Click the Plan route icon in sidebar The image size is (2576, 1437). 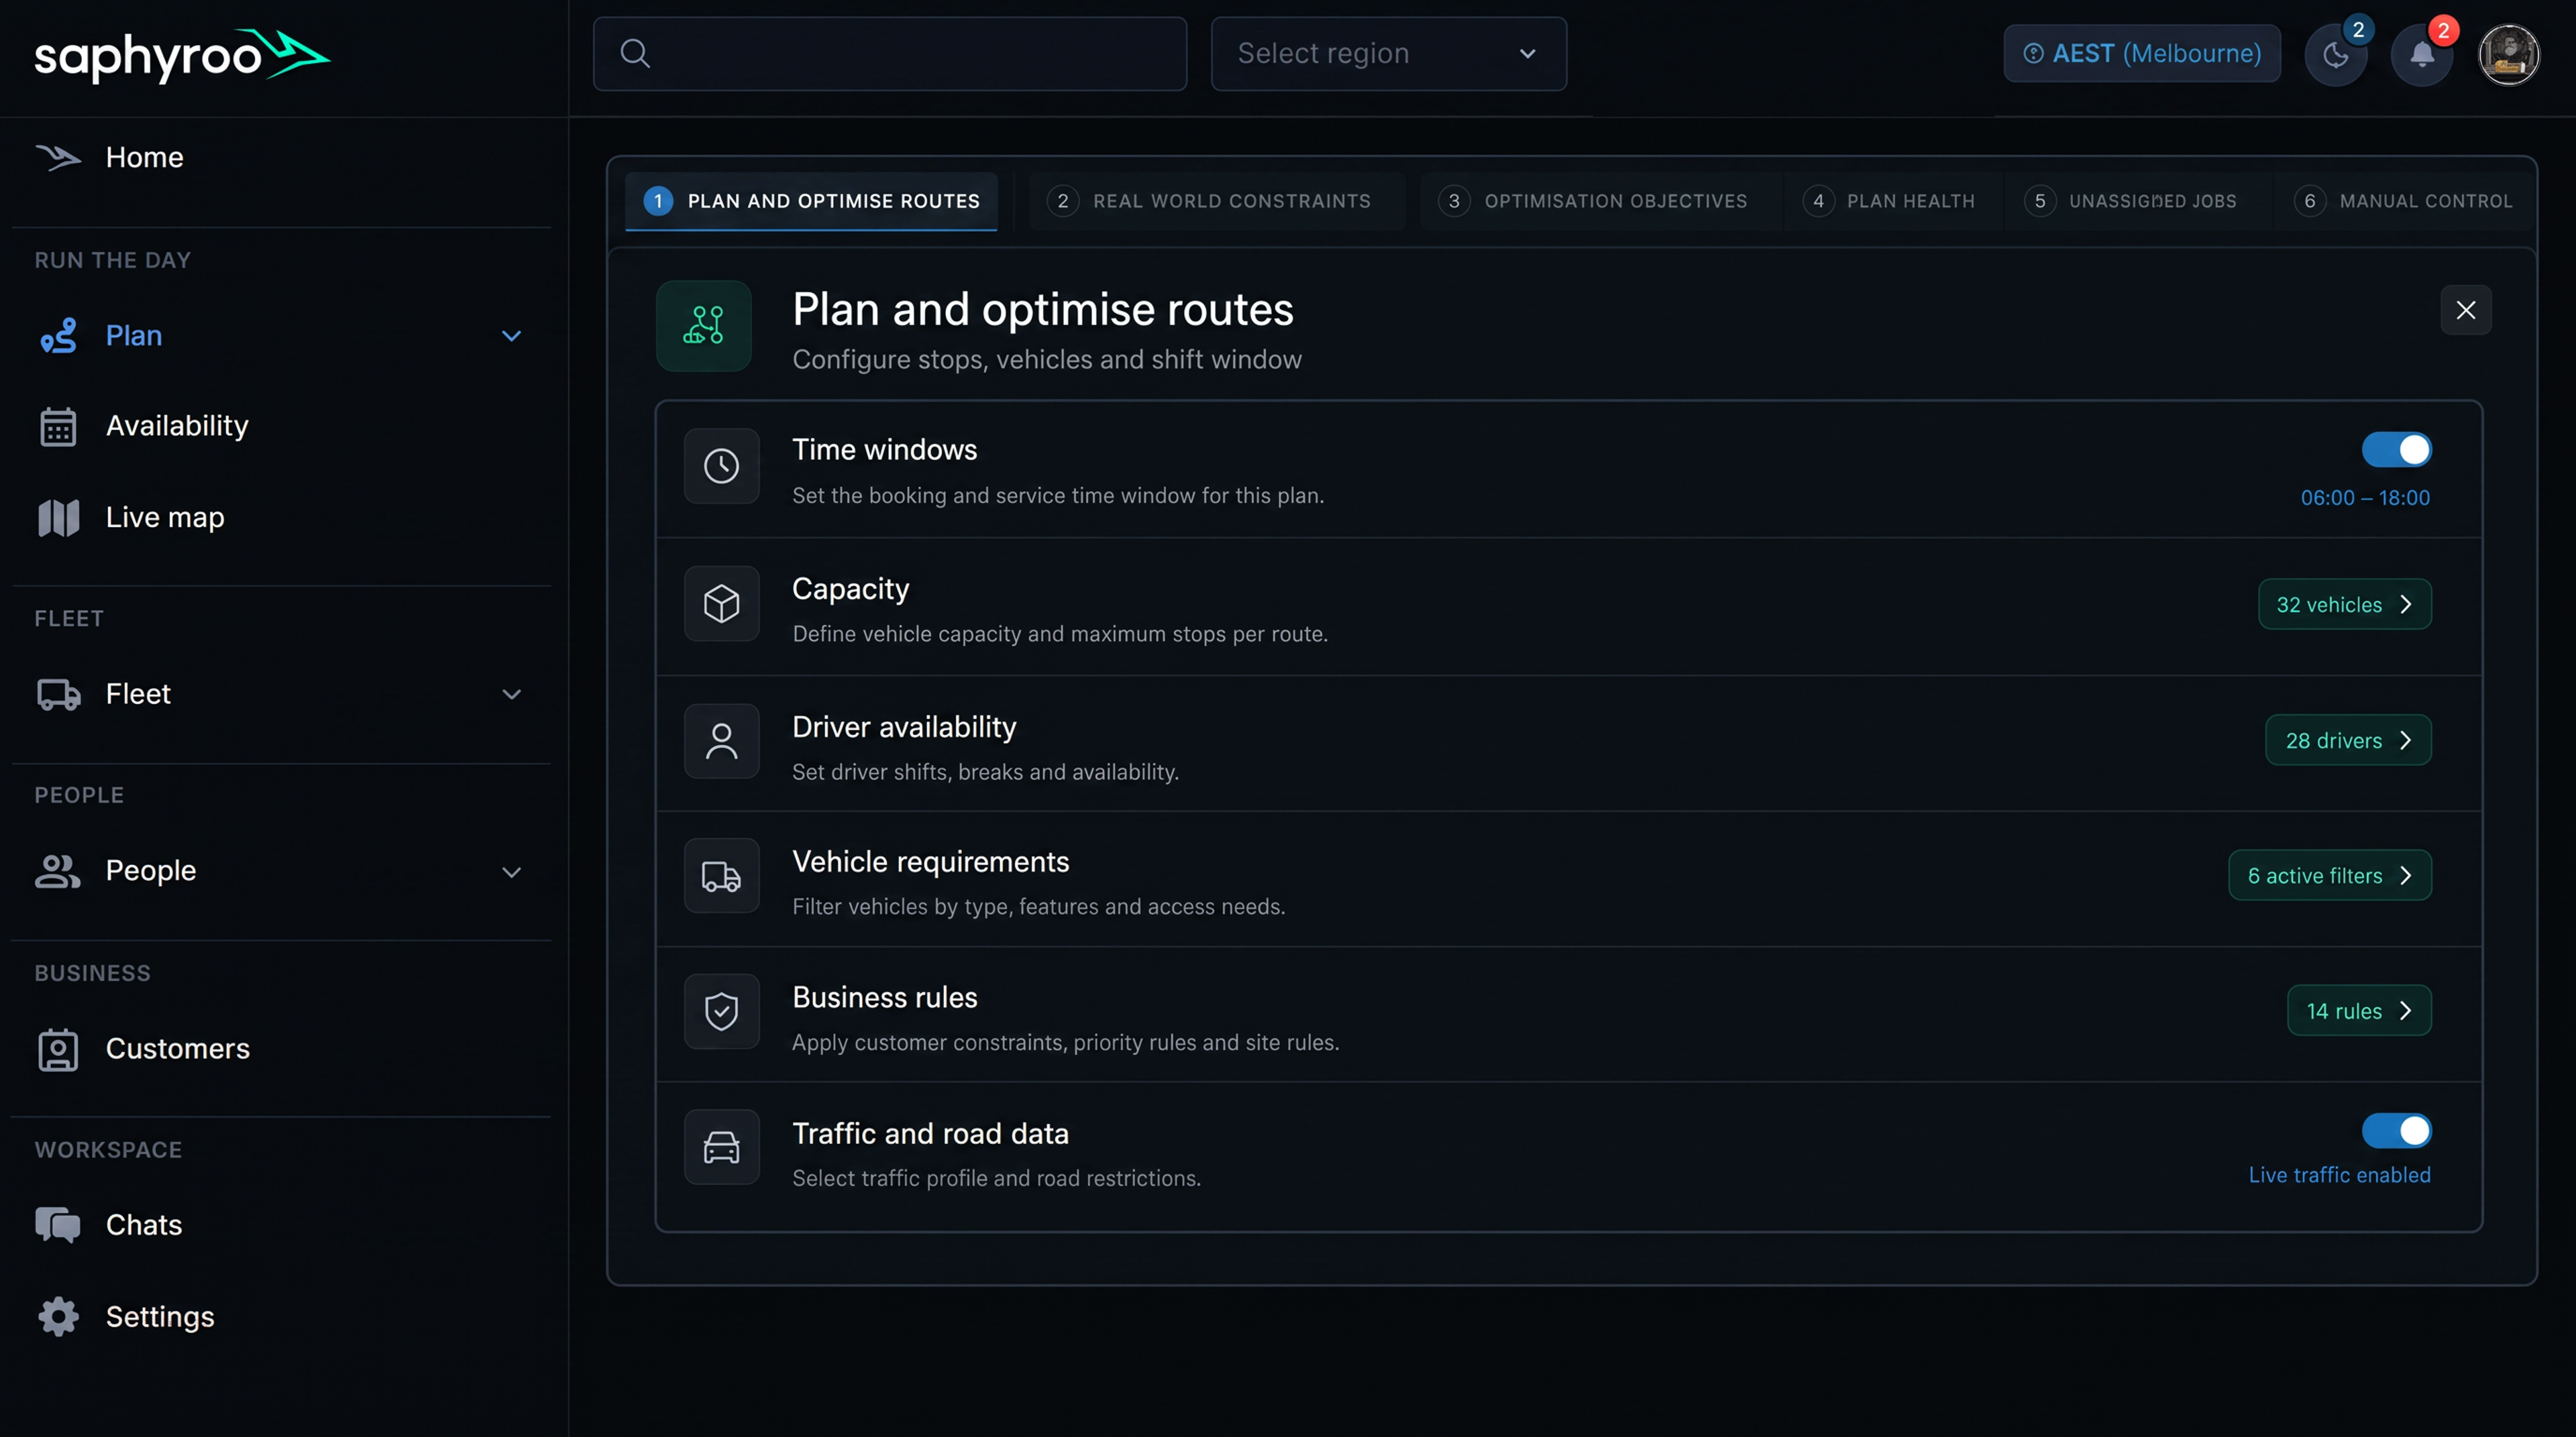tap(58, 336)
